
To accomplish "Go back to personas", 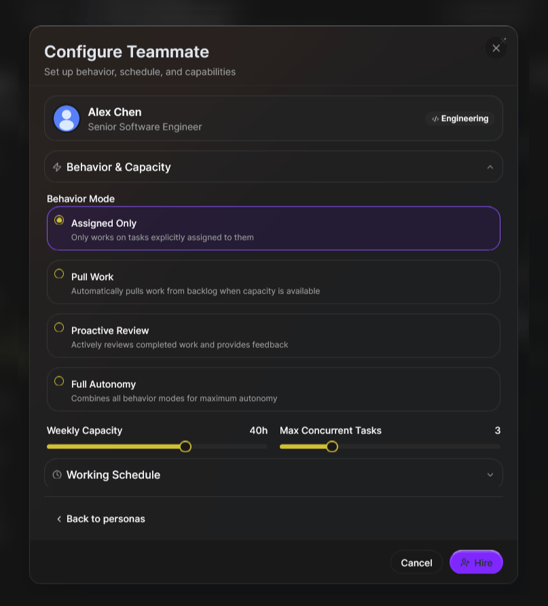I will click(105, 519).
